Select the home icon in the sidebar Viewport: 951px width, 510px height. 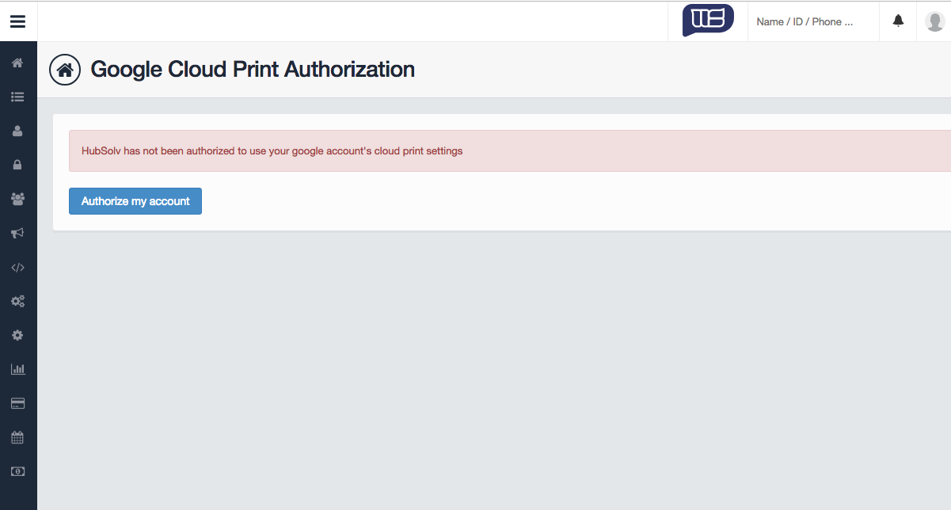coord(17,63)
